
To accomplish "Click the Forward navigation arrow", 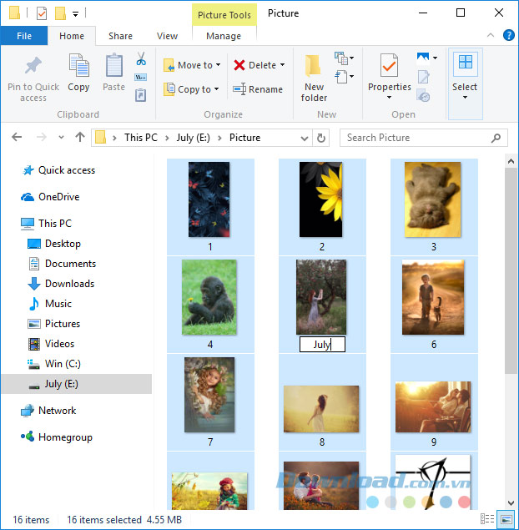I will (x=41, y=137).
